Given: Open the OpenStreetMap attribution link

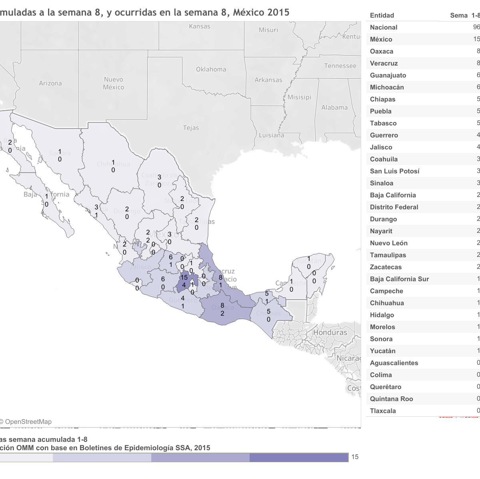Looking at the screenshot, I should pyautogui.click(x=28, y=421).
